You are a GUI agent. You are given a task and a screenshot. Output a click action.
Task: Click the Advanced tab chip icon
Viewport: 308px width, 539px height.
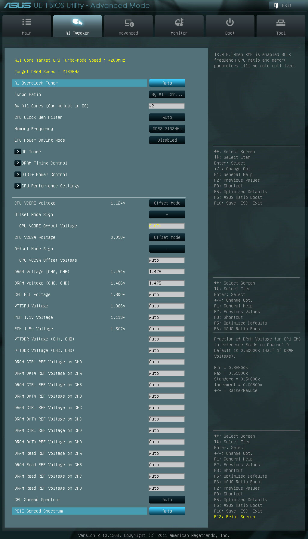click(129, 23)
